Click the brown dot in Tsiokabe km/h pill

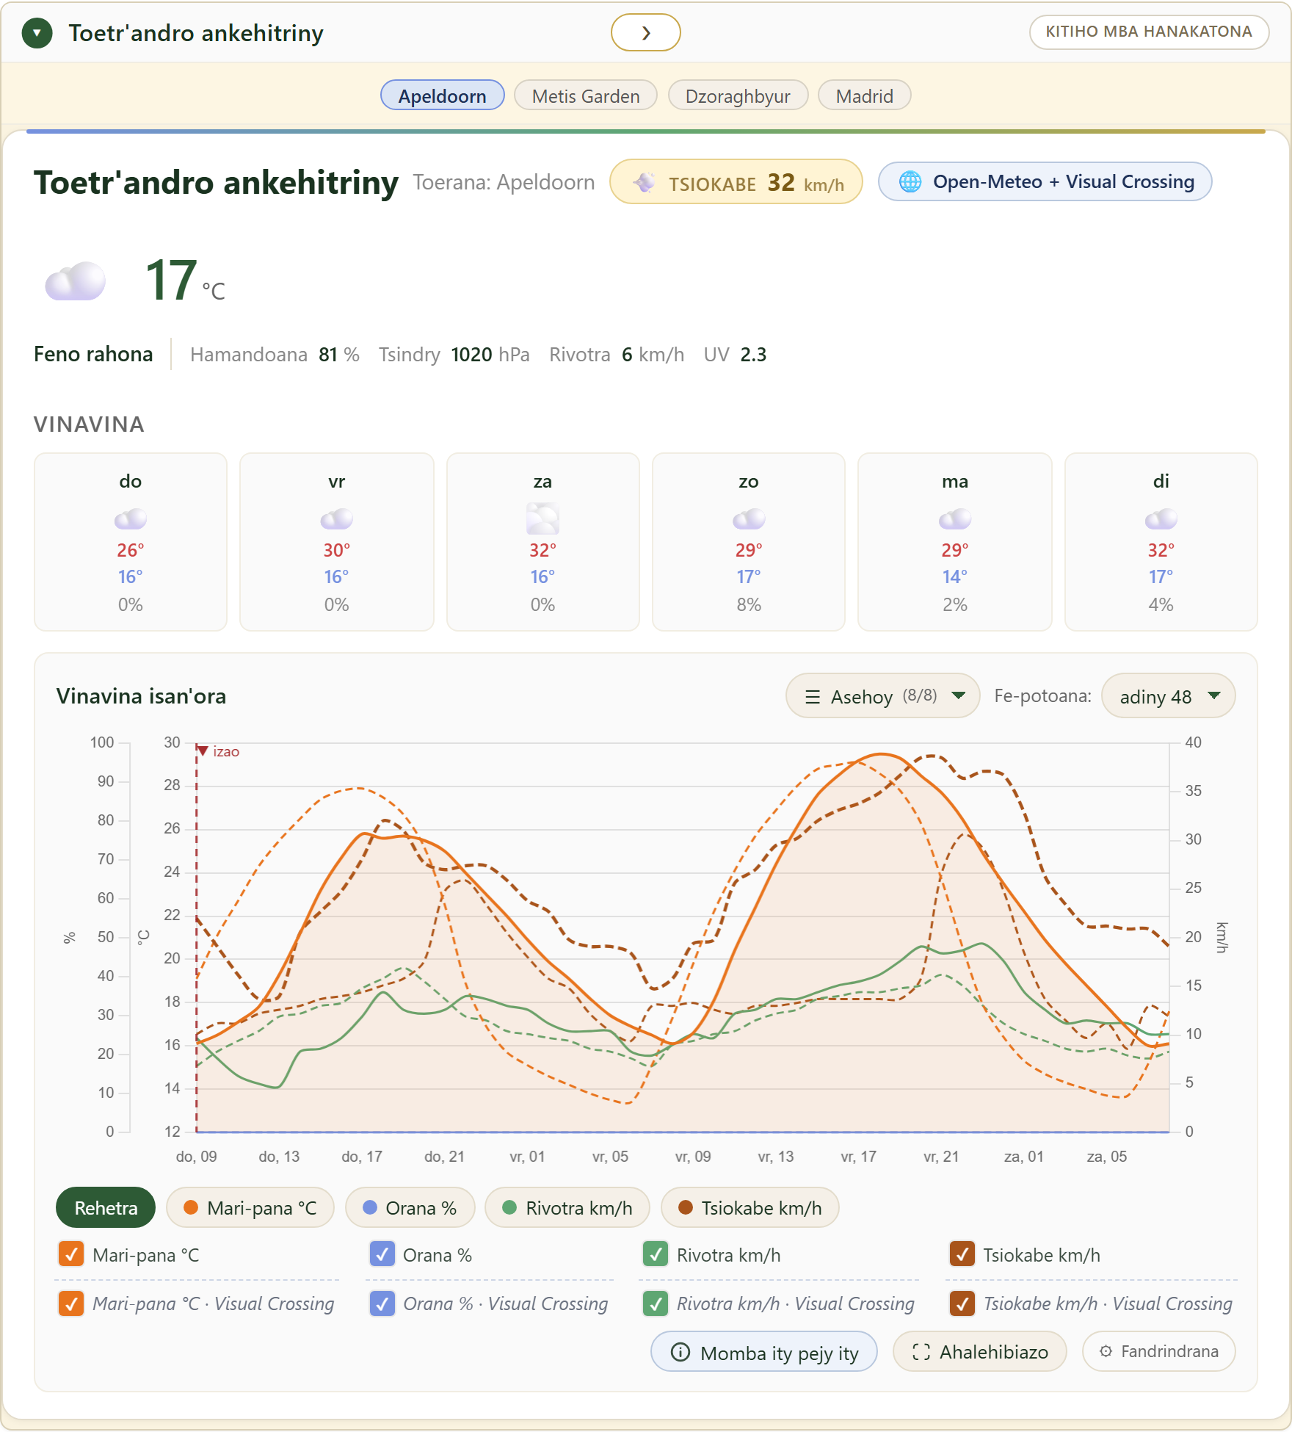686,1207
